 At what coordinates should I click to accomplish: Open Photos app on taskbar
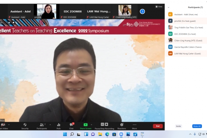pos(128,134)
